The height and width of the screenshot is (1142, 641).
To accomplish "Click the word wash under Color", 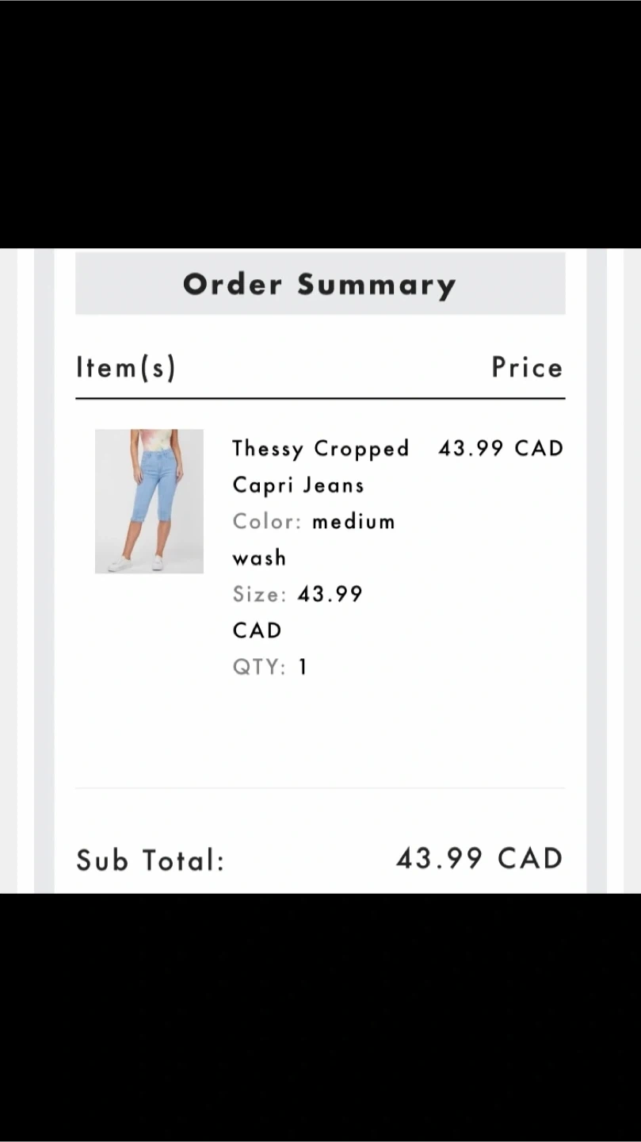I will pyautogui.click(x=259, y=558).
